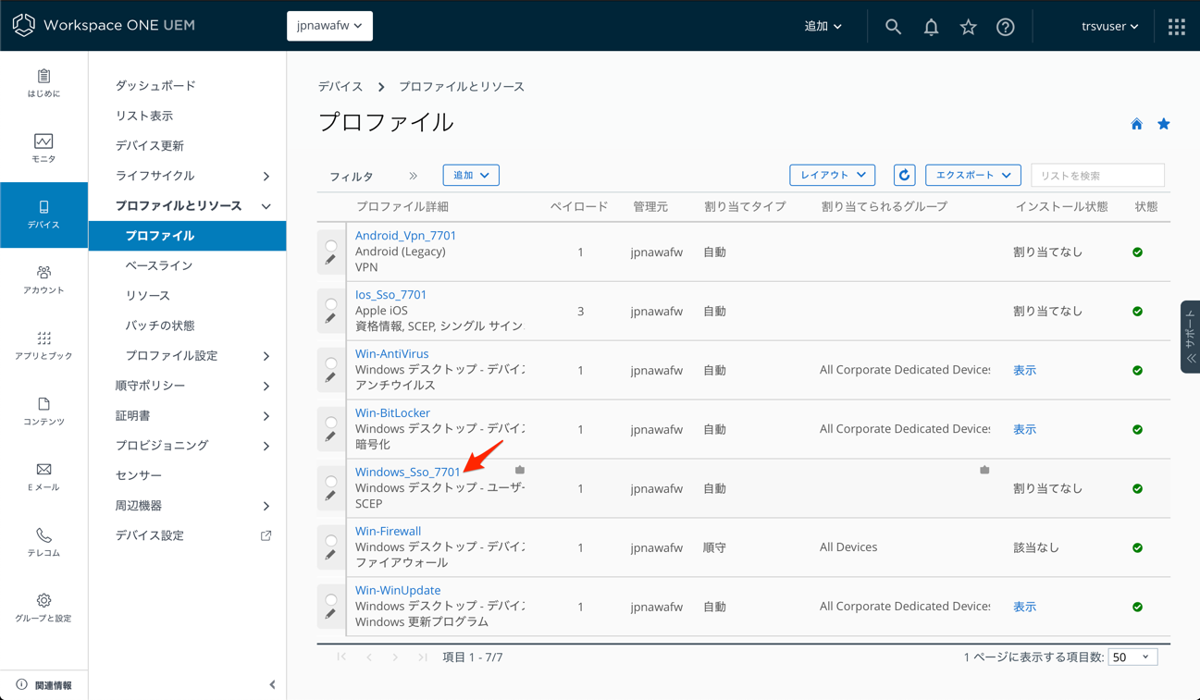This screenshot has width=1200, height=700.
Task: Open the header 追加 dropdown
Action: point(823,27)
